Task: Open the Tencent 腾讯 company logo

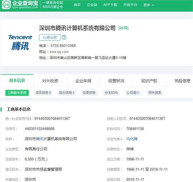Action: [x=20, y=42]
